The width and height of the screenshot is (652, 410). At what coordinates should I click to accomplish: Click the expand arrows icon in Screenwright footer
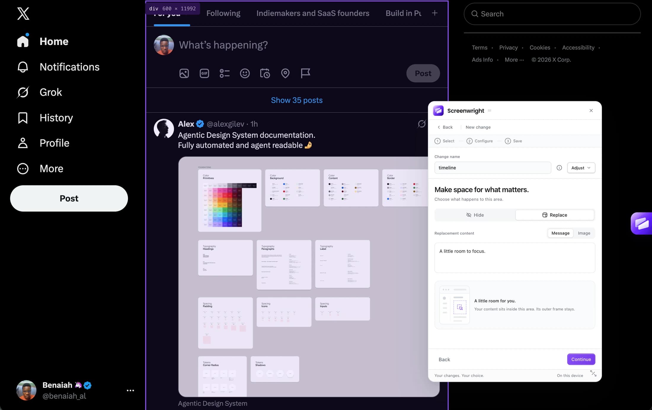tap(593, 373)
